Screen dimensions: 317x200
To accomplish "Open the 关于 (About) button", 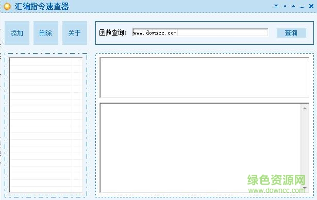I will click(x=75, y=33).
